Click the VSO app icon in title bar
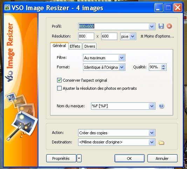187x169 pixels. click(x=7, y=8)
